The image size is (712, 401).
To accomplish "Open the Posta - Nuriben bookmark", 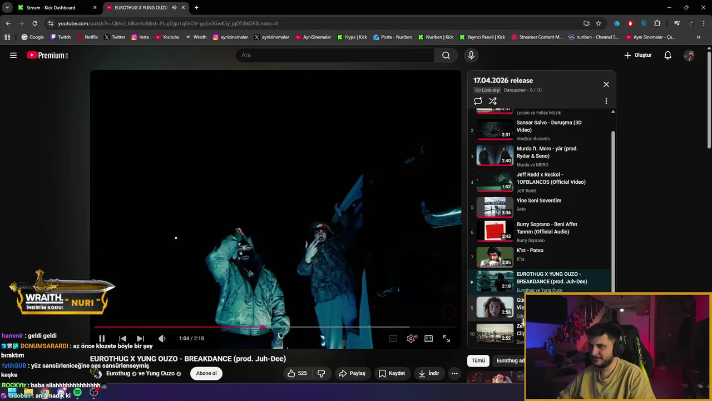I will (393, 37).
